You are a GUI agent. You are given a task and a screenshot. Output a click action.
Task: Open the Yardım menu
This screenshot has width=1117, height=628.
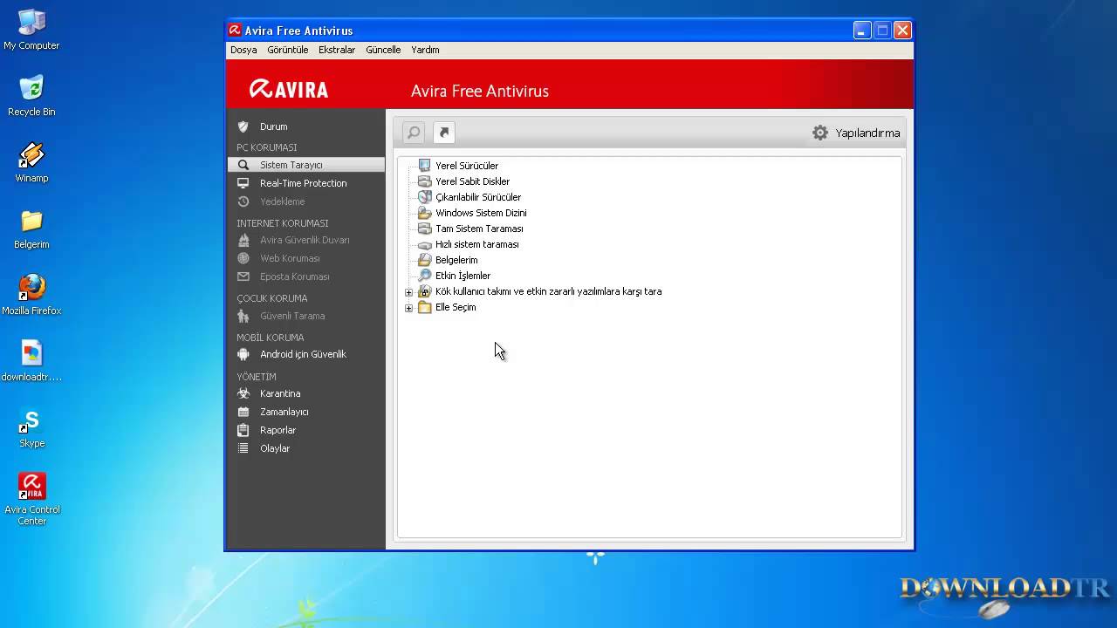pyautogui.click(x=425, y=50)
